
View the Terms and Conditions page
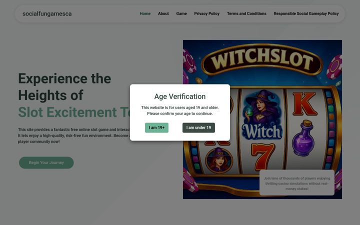coord(246,13)
